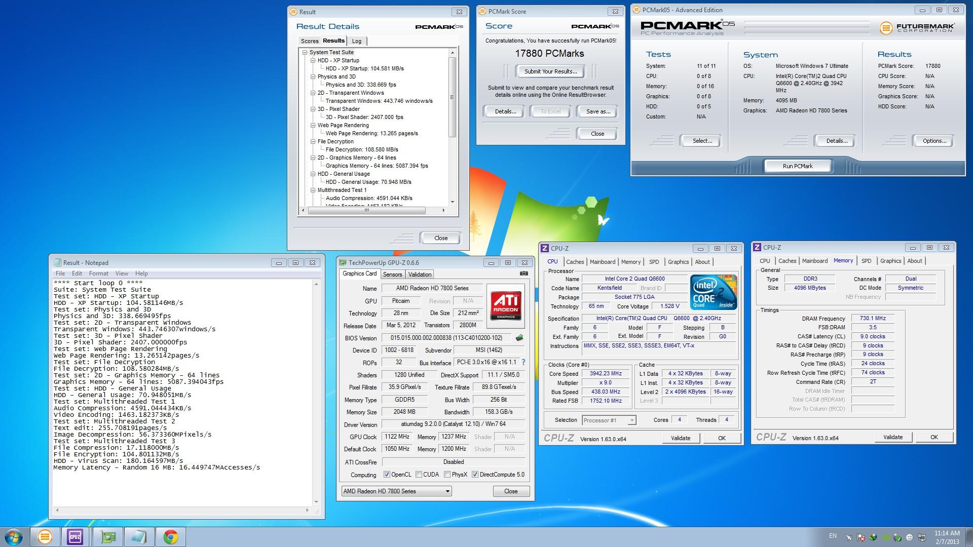Click the PCMark05 Advanced Edition title icon
This screenshot has width=973, height=547.
(x=637, y=10)
